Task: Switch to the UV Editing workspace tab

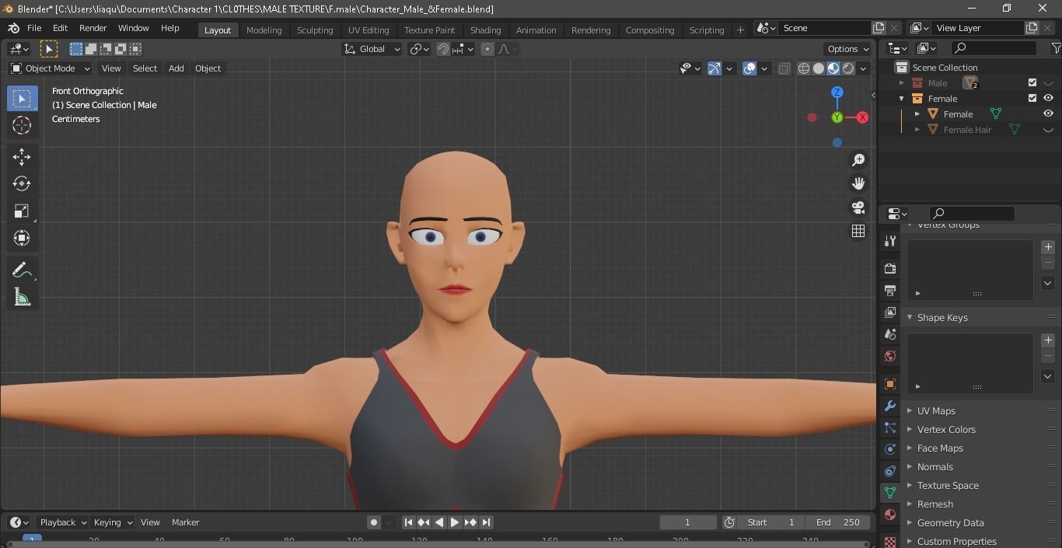Action: coord(369,30)
